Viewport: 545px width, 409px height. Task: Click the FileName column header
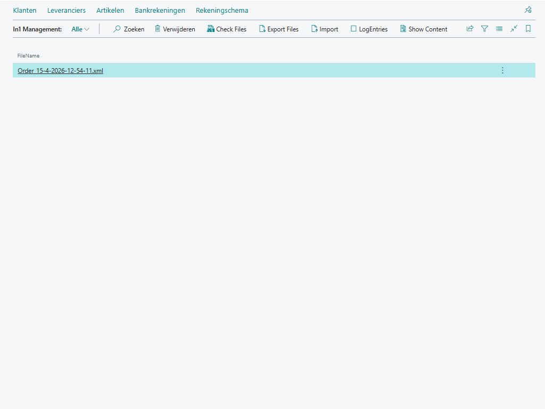[x=28, y=56]
